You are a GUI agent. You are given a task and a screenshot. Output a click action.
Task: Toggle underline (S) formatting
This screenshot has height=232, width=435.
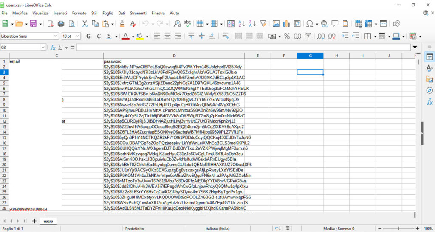coord(110,36)
